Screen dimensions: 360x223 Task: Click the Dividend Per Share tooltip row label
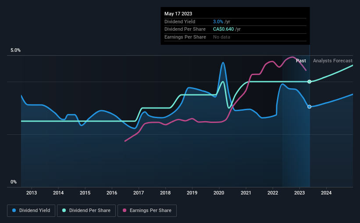[x=185, y=29]
